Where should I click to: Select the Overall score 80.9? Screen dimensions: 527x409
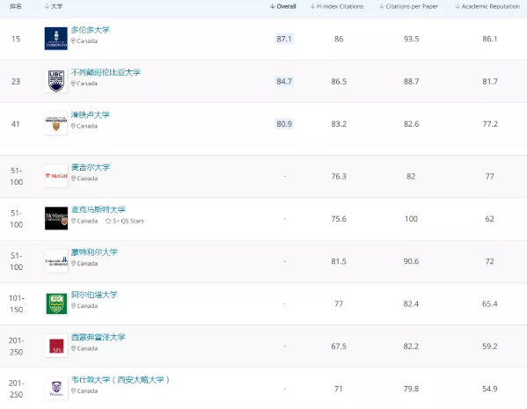click(284, 124)
